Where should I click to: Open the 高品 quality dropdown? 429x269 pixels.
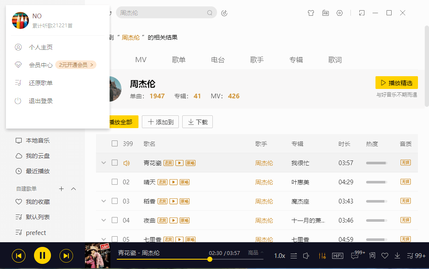pyautogui.click(x=254, y=252)
